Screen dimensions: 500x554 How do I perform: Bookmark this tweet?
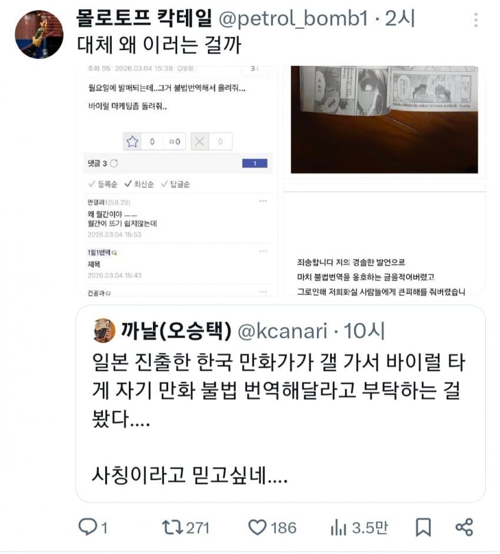coord(423,527)
